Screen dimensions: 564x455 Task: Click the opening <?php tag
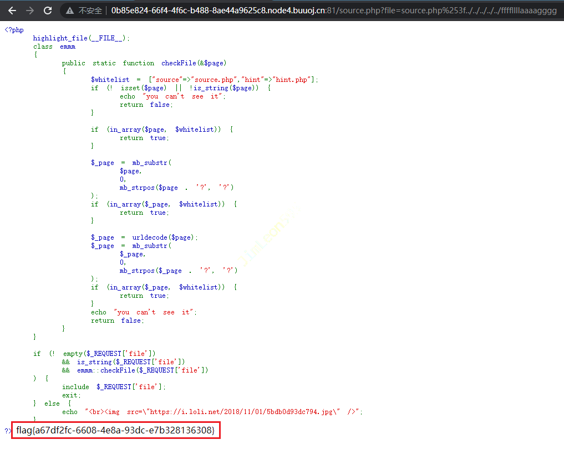pos(14,30)
